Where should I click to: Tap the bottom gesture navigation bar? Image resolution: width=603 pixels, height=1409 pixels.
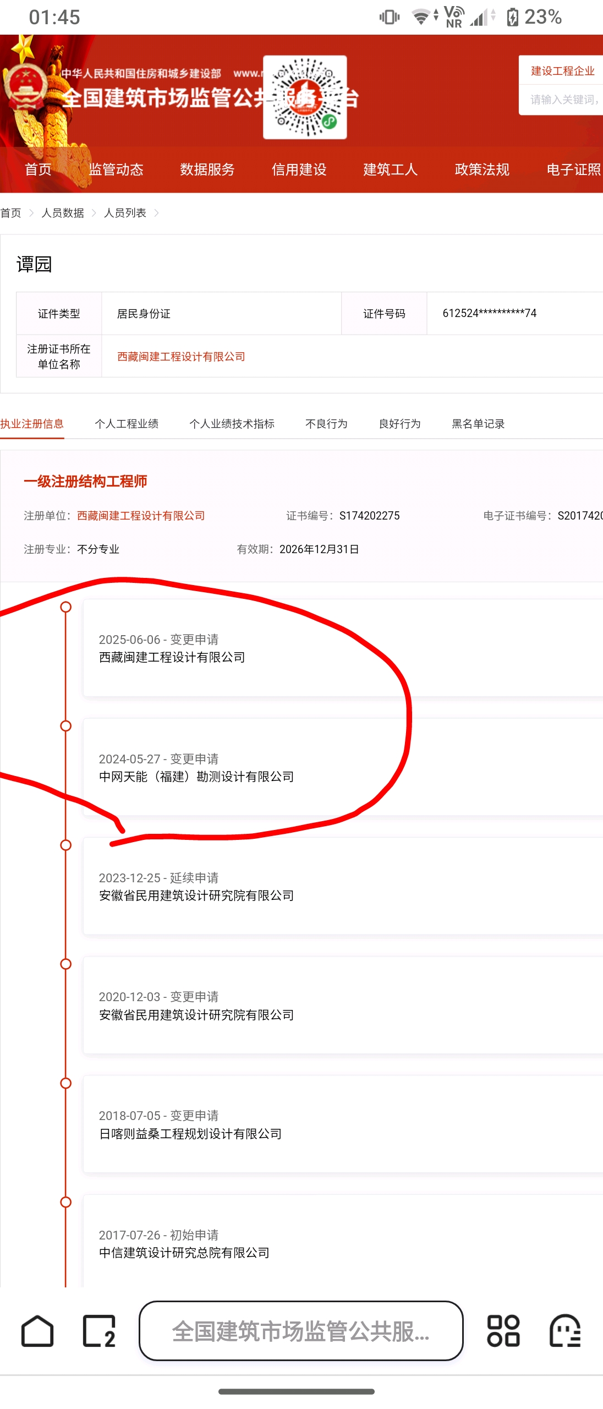pos(297,1391)
